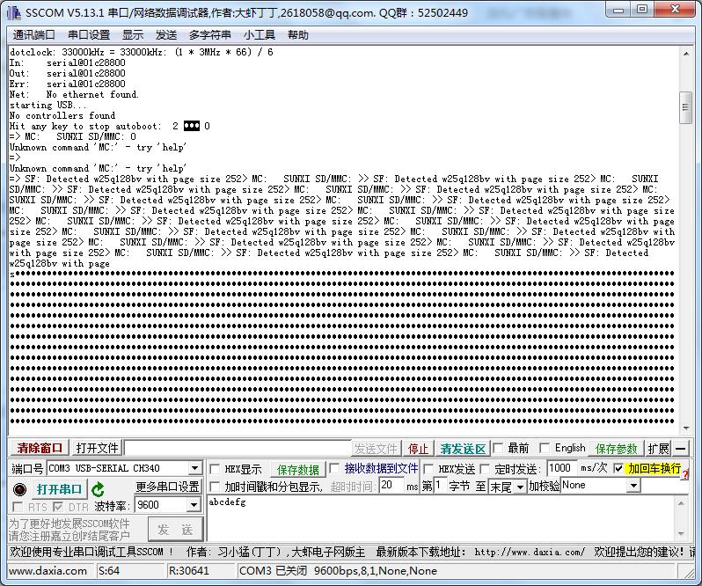
Task: Click the 保存参数 save parameters button
Action: (x=616, y=449)
